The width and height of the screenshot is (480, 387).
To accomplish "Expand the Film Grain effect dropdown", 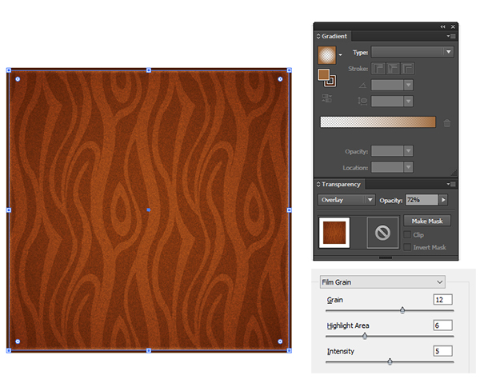I will 382,282.
